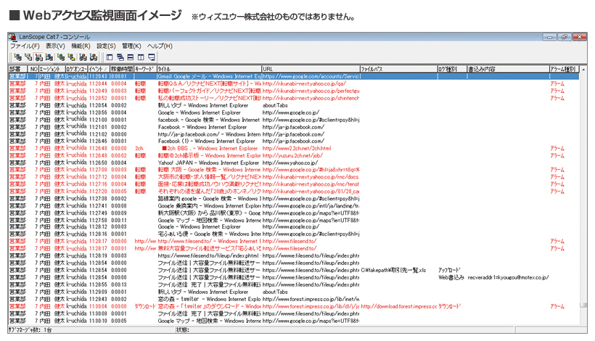Sort by the URL column header
Screen dimensions: 595x341
pyautogui.click(x=311, y=69)
